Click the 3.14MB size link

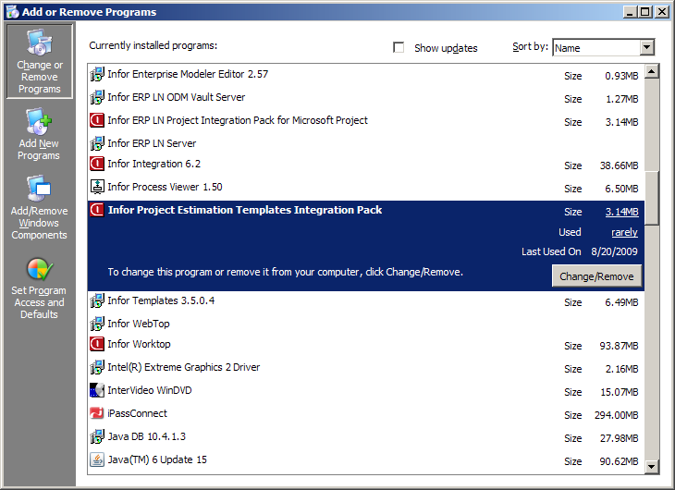(x=621, y=213)
